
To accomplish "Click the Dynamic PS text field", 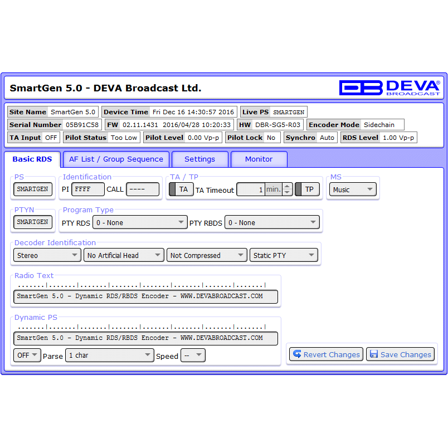I will tap(146, 338).
